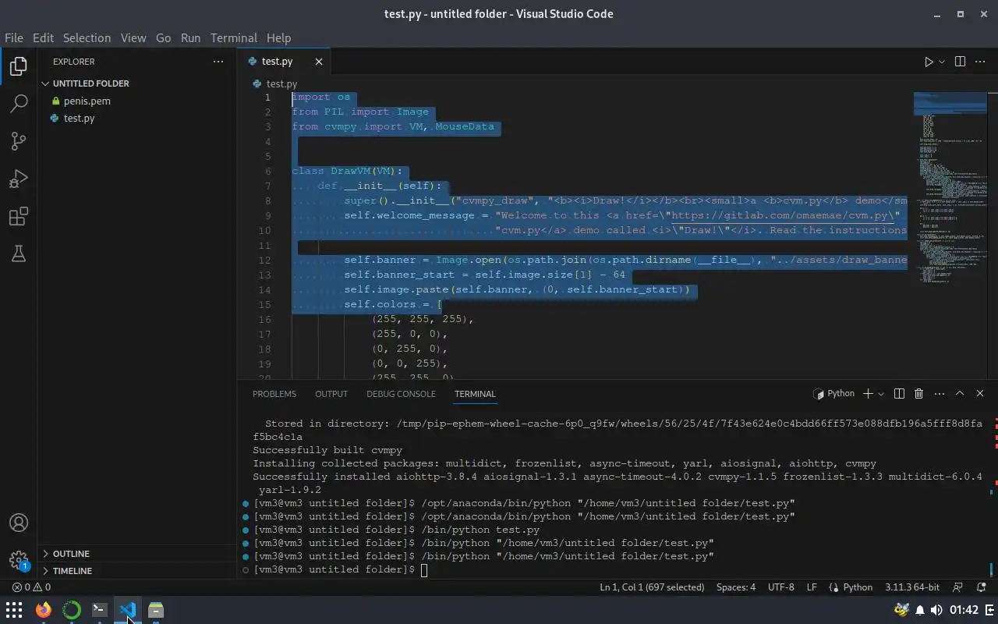The width and height of the screenshot is (998, 624).
Task: Click Ln 1, Col 1 cursor position status
Action: 652,587
